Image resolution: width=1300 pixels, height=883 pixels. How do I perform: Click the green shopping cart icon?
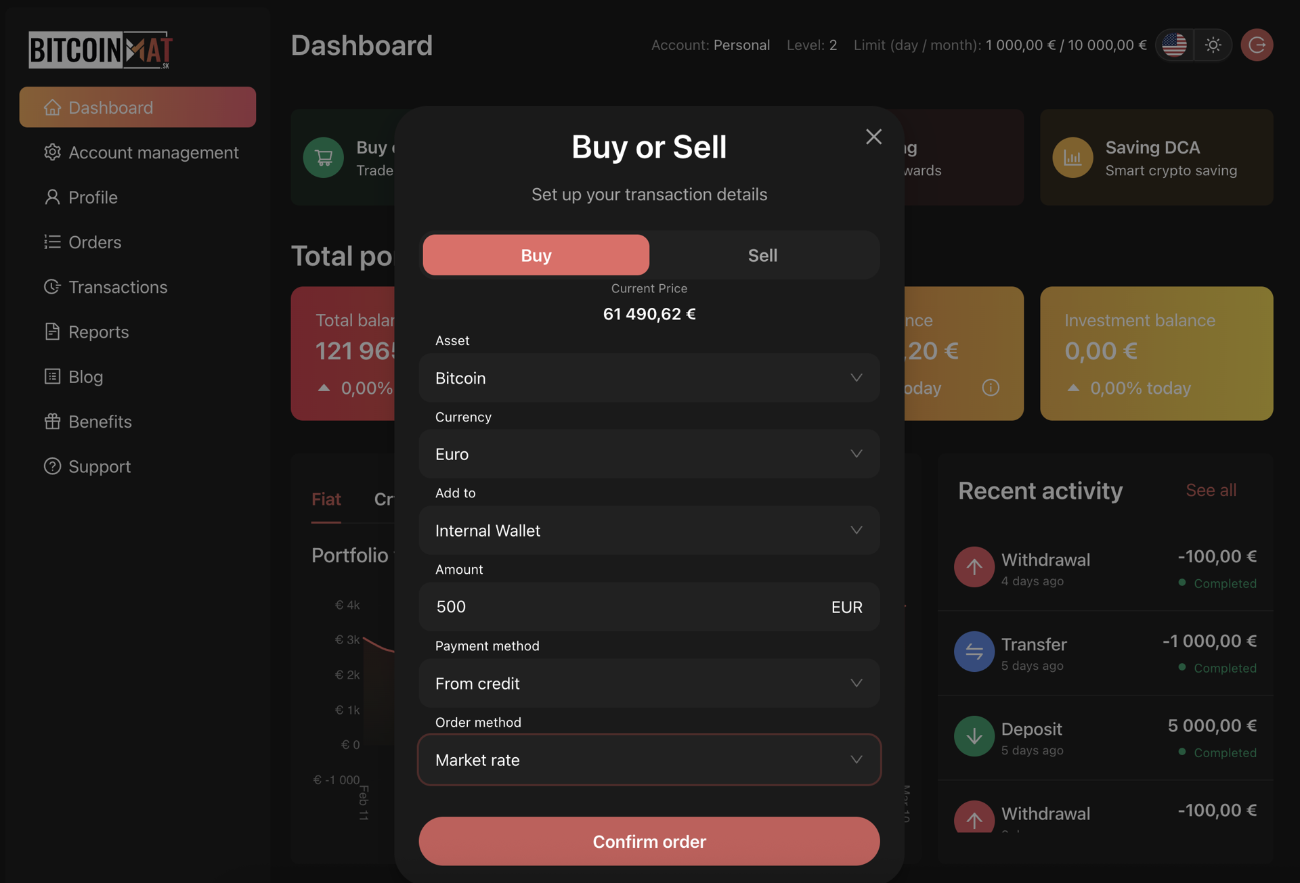pyautogui.click(x=324, y=158)
